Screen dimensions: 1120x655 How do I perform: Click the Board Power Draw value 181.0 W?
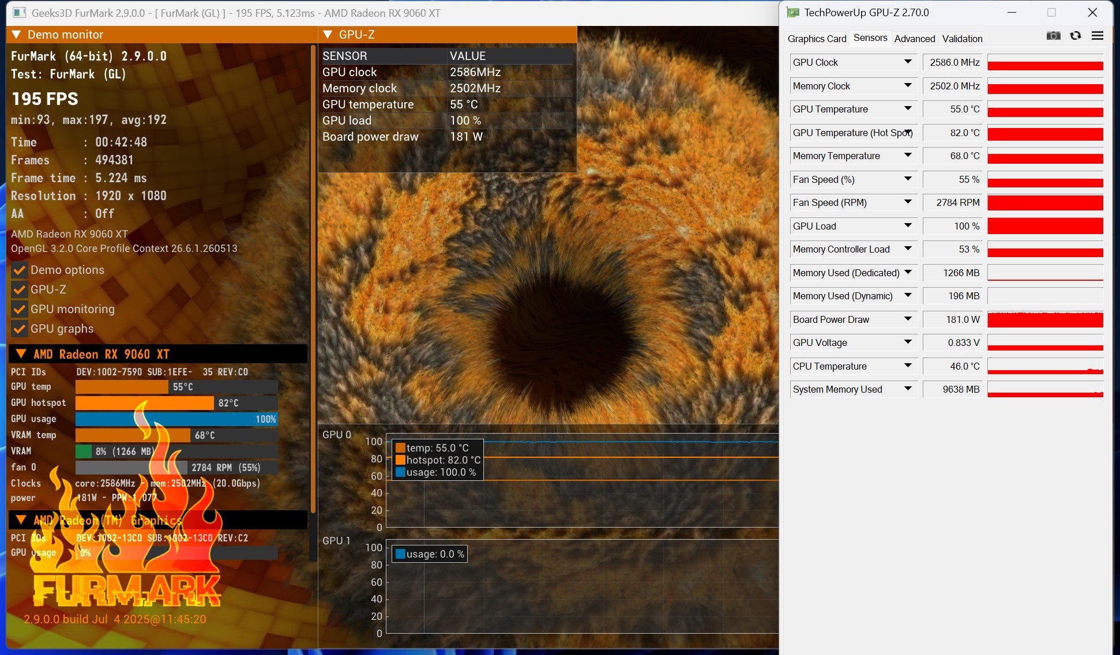tap(953, 319)
